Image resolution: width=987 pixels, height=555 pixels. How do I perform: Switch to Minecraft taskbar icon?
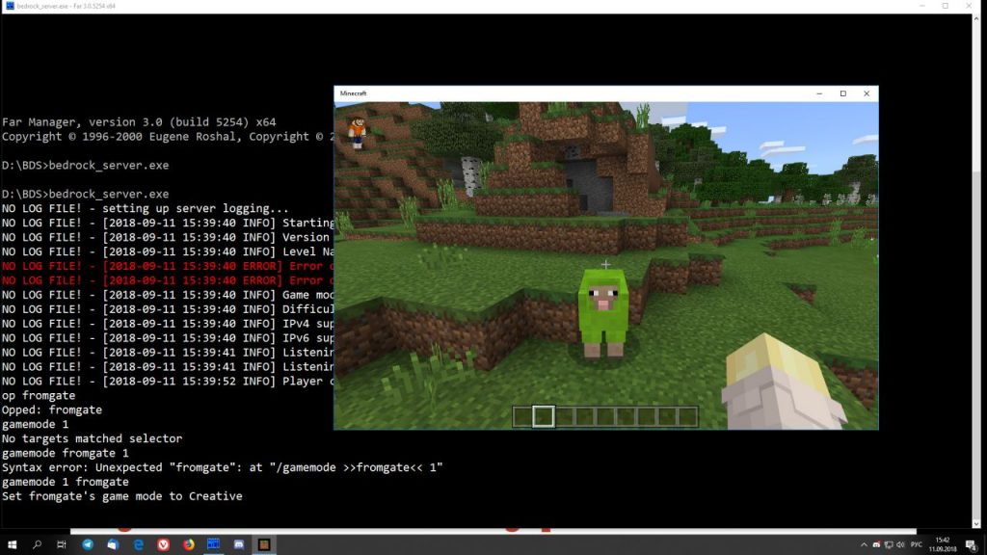(x=264, y=545)
